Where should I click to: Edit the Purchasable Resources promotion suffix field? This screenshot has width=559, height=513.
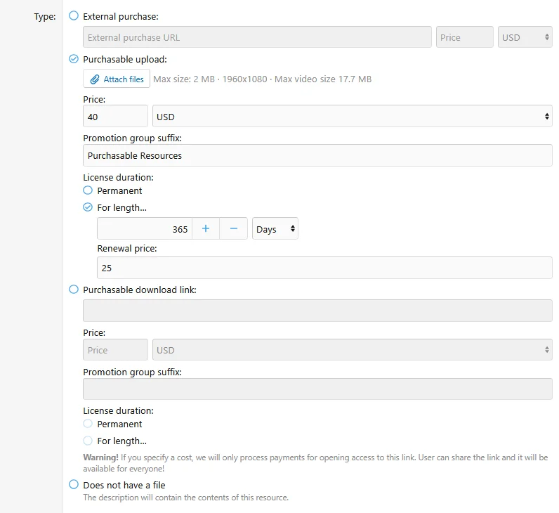click(317, 155)
